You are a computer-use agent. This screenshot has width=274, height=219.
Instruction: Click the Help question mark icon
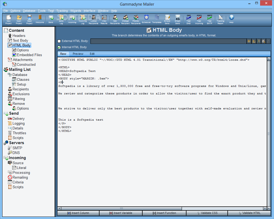[x=231, y=19]
